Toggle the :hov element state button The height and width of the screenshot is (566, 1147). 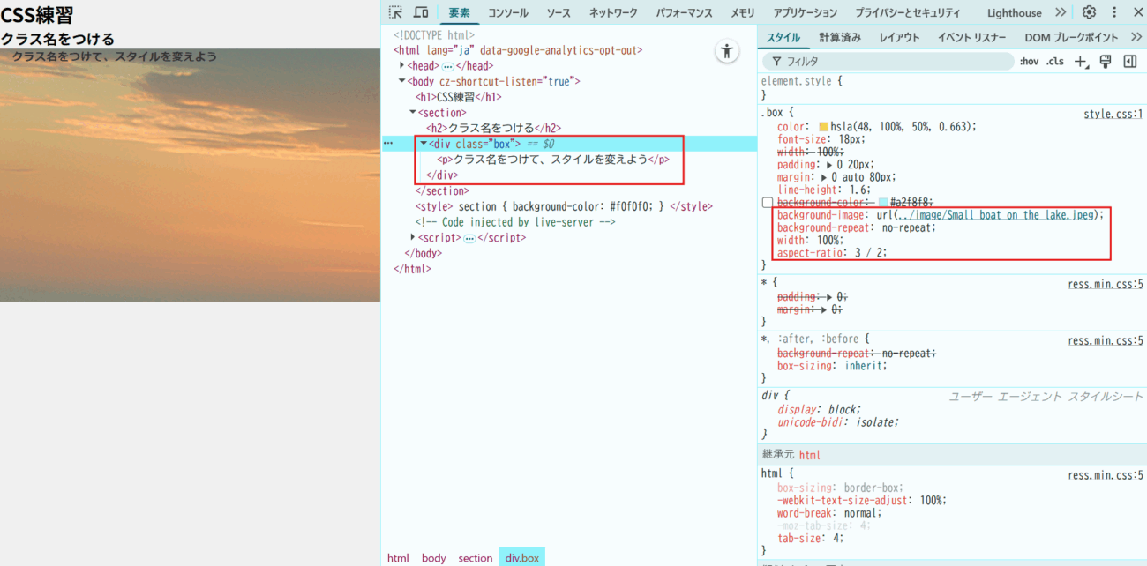tap(1029, 62)
